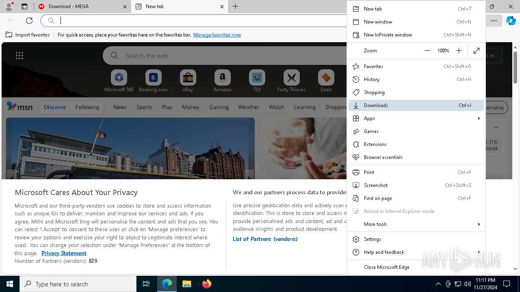Image resolution: width=520 pixels, height=292 pixels.
Task: Select Screenshot in the menu
Action: (x=416, y=185)
